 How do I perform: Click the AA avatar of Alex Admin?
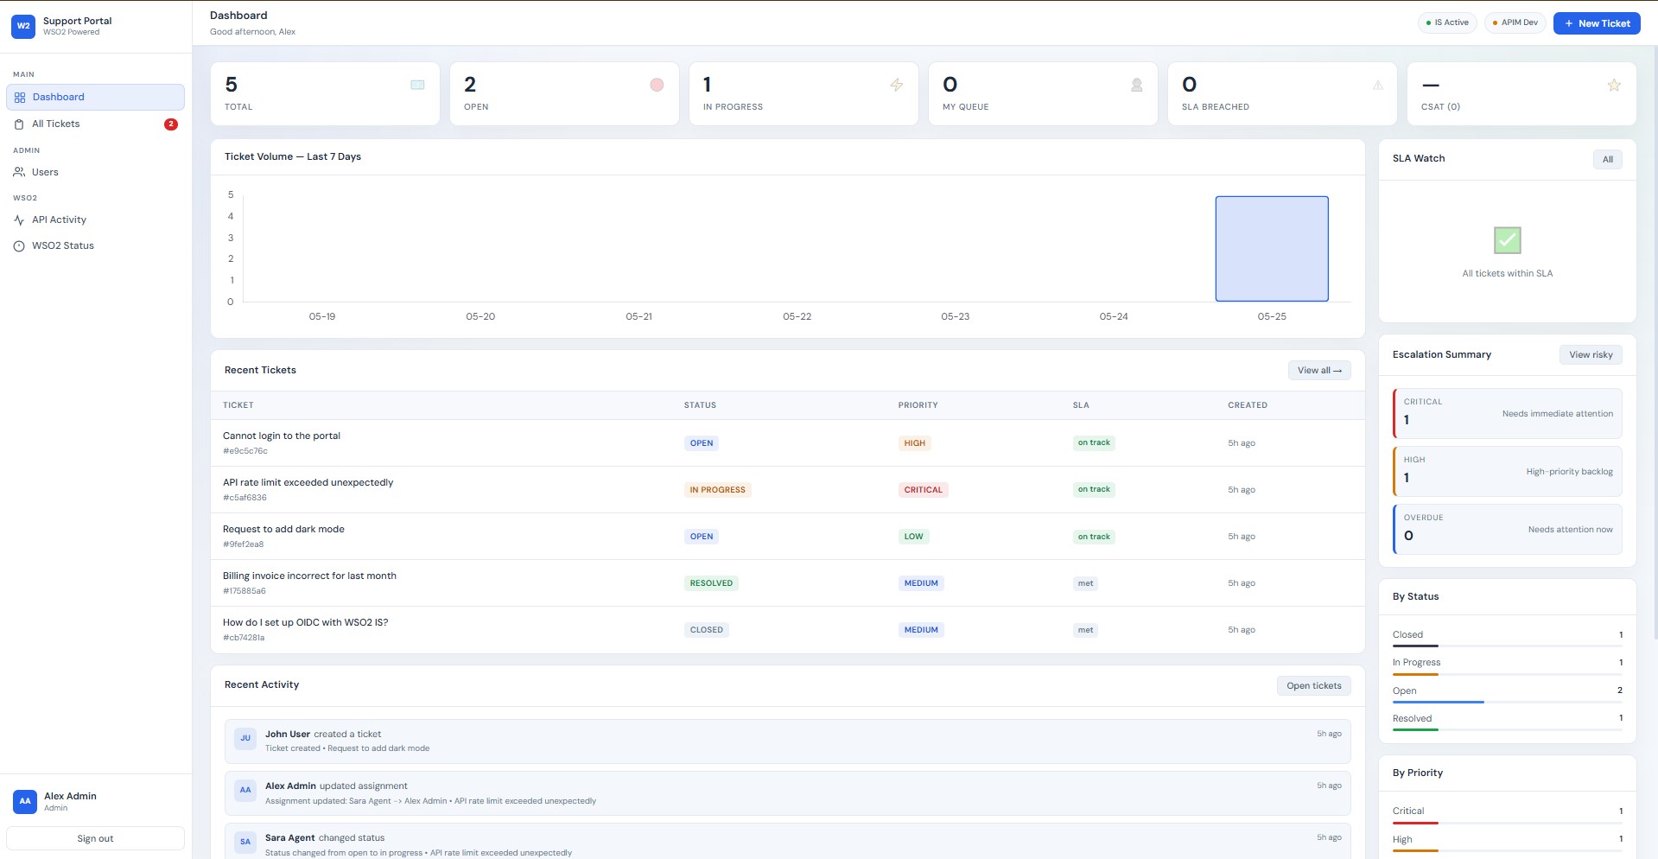25,801
